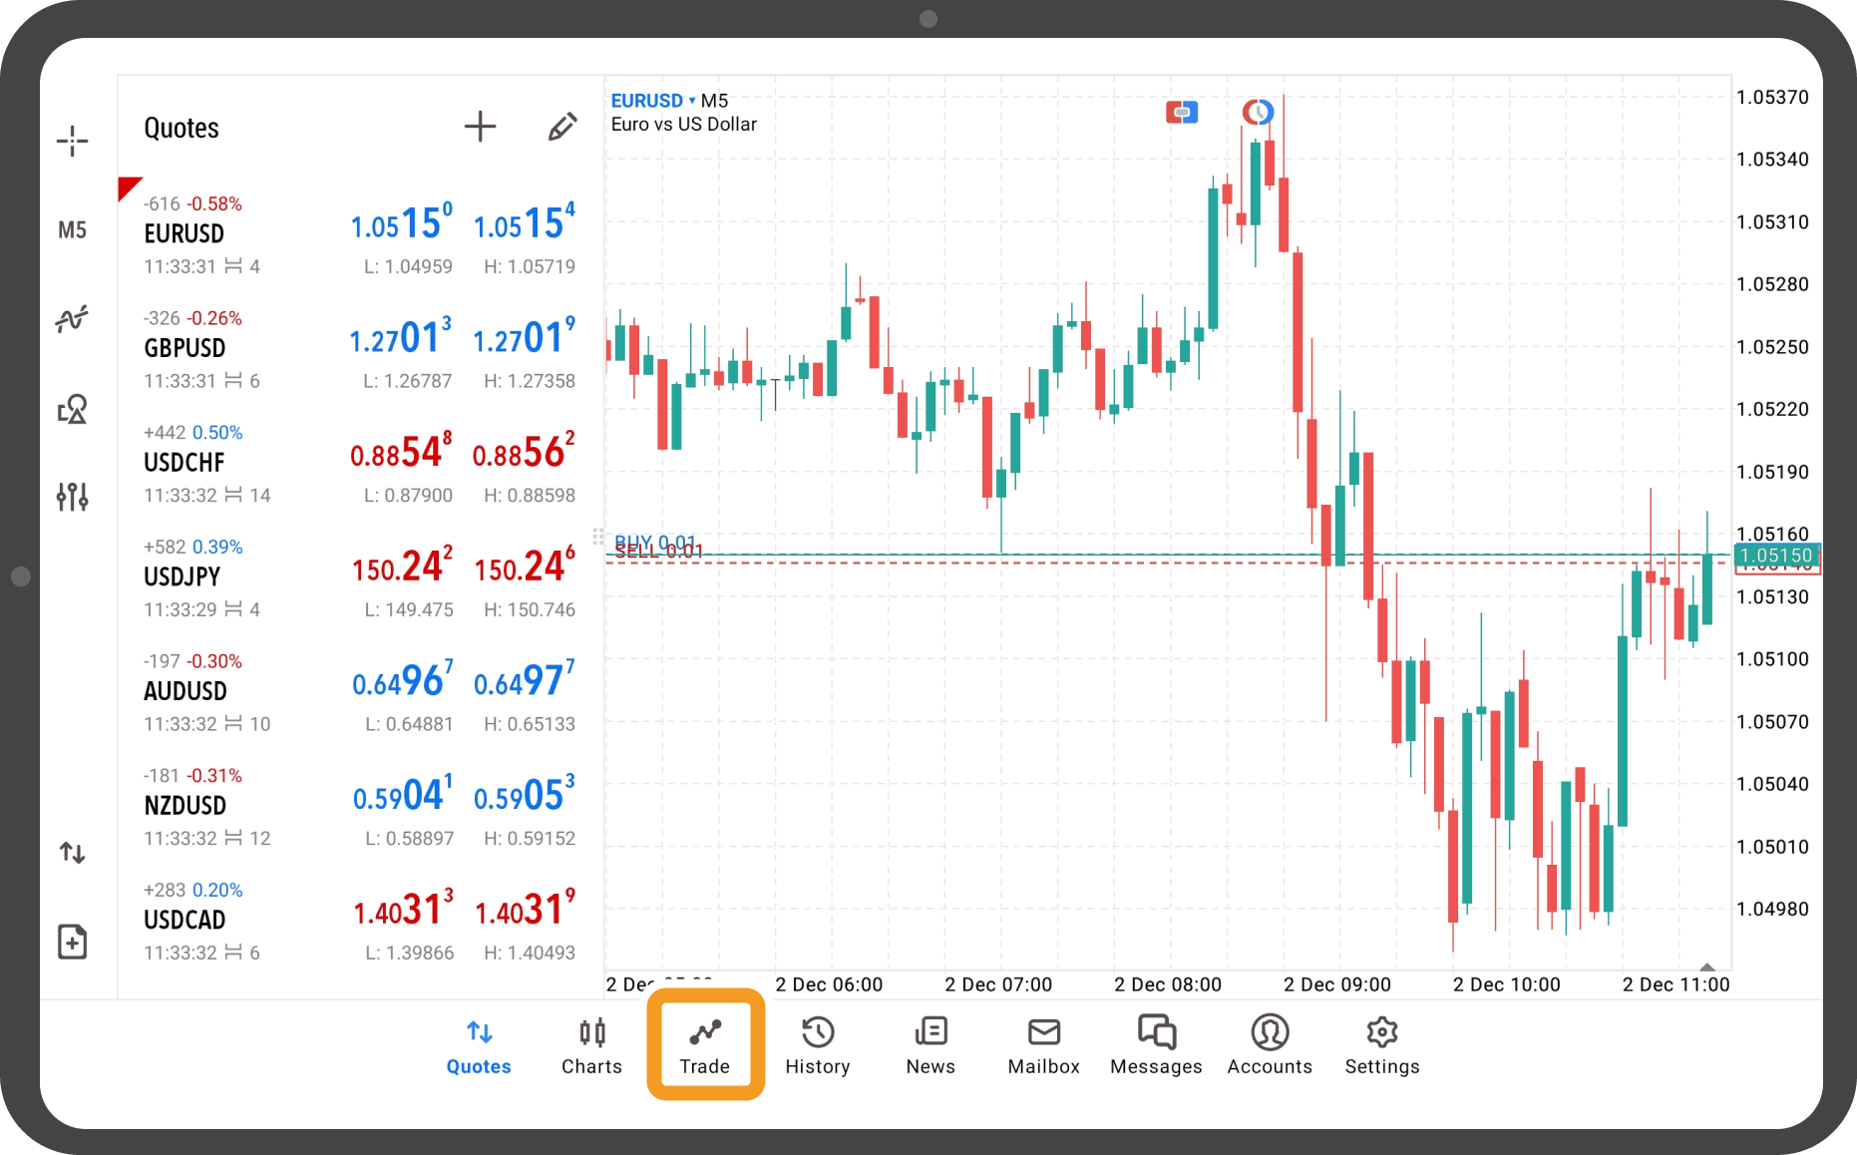The height and width of the screenshot is (1155, 1857).
Task: Open chart settings sliders icon
Action: click(x=72, y=496)
